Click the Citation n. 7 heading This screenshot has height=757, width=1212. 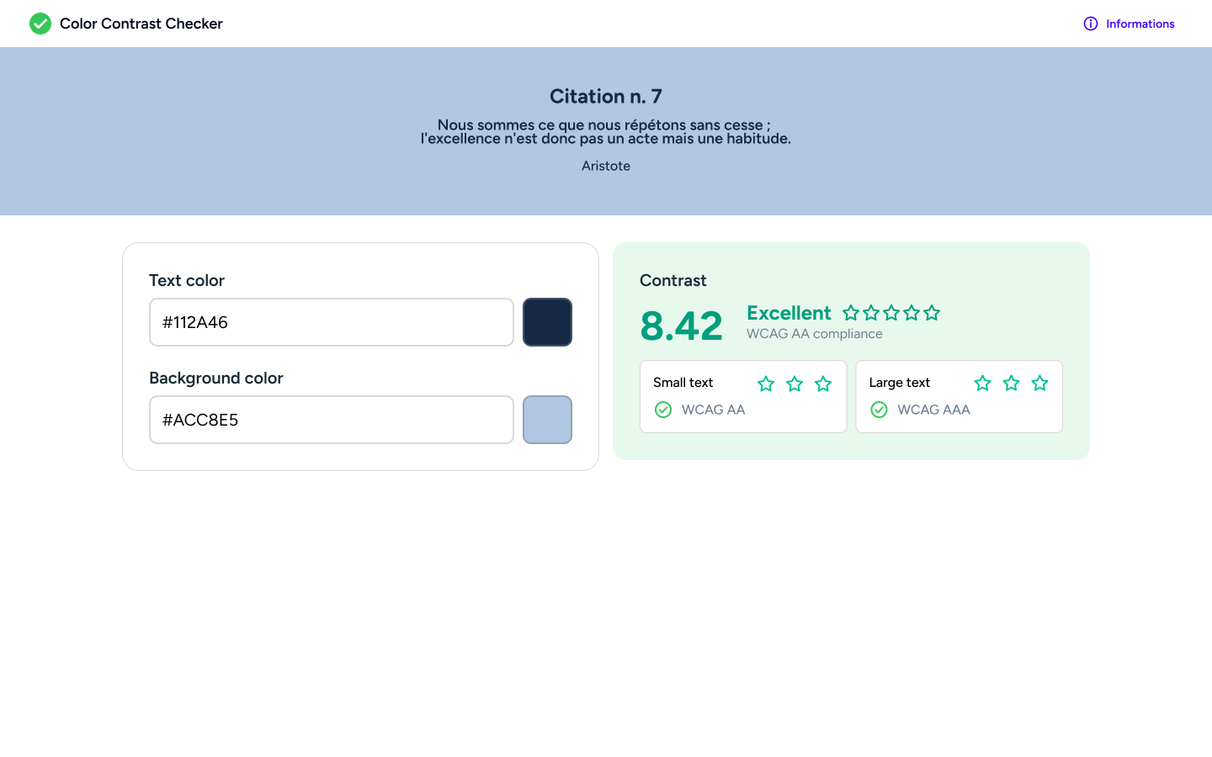point(606,97)
